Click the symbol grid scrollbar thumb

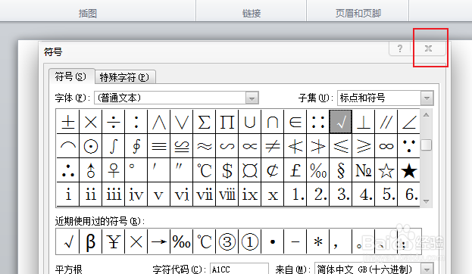[426, 145]
